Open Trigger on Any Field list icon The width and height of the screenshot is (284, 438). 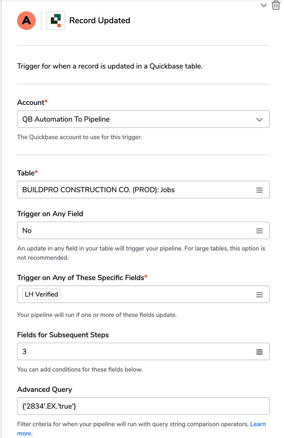259,231
